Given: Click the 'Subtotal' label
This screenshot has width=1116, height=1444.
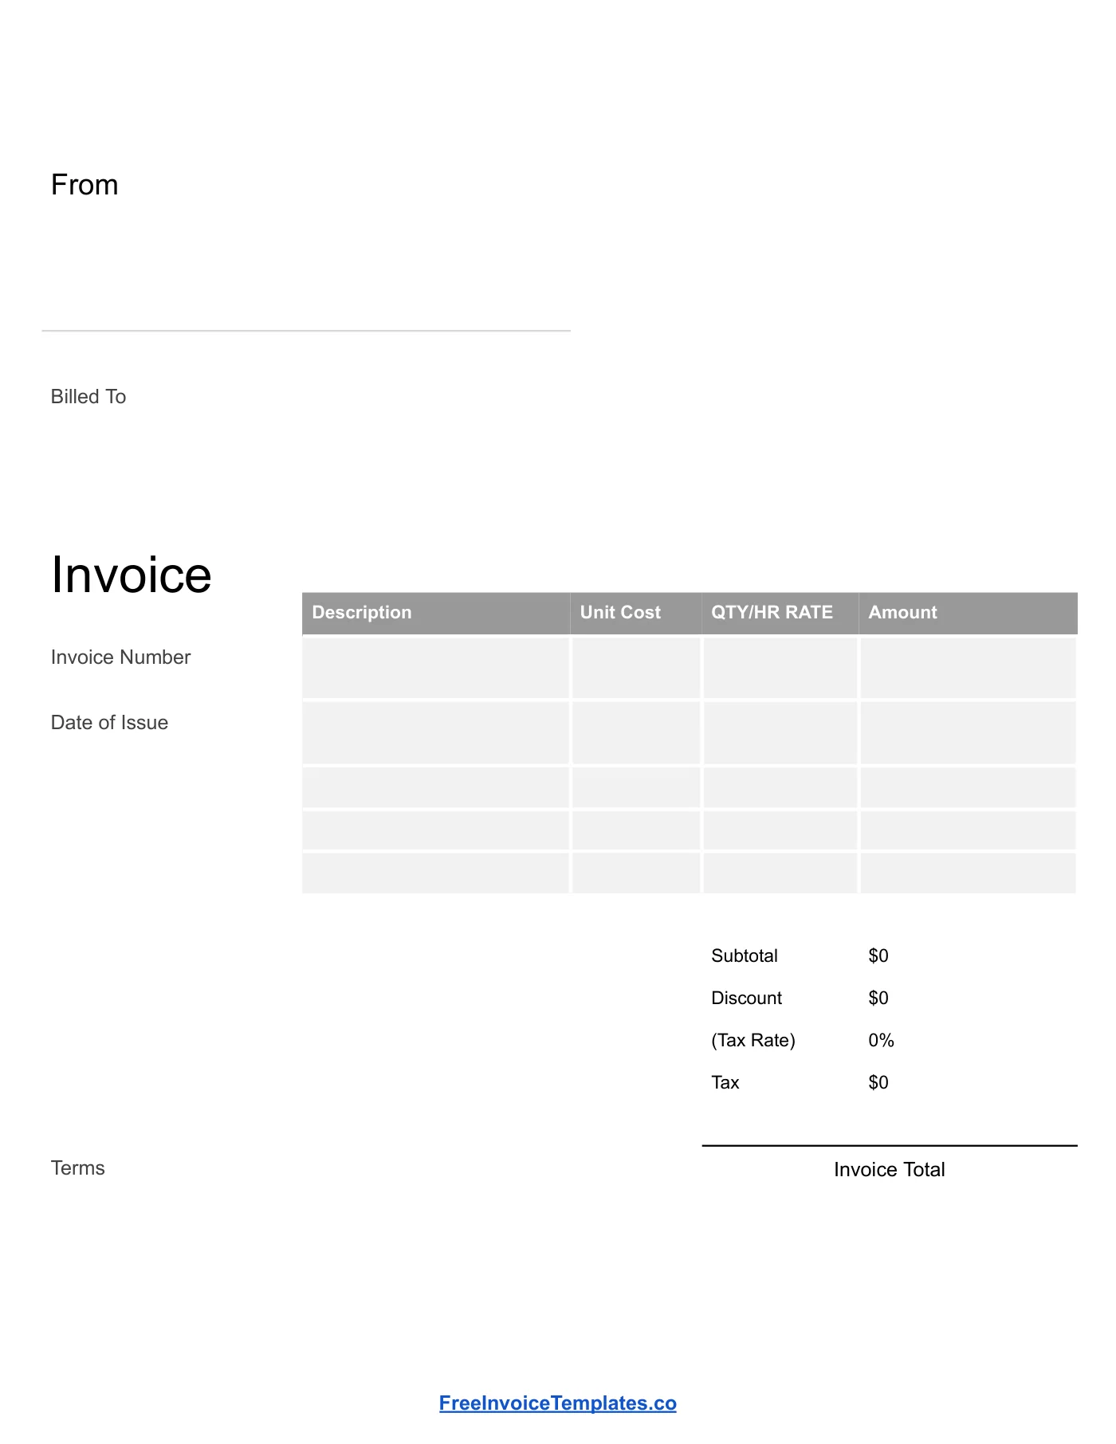Looking at the screenshot, I should tap(745, 956).
